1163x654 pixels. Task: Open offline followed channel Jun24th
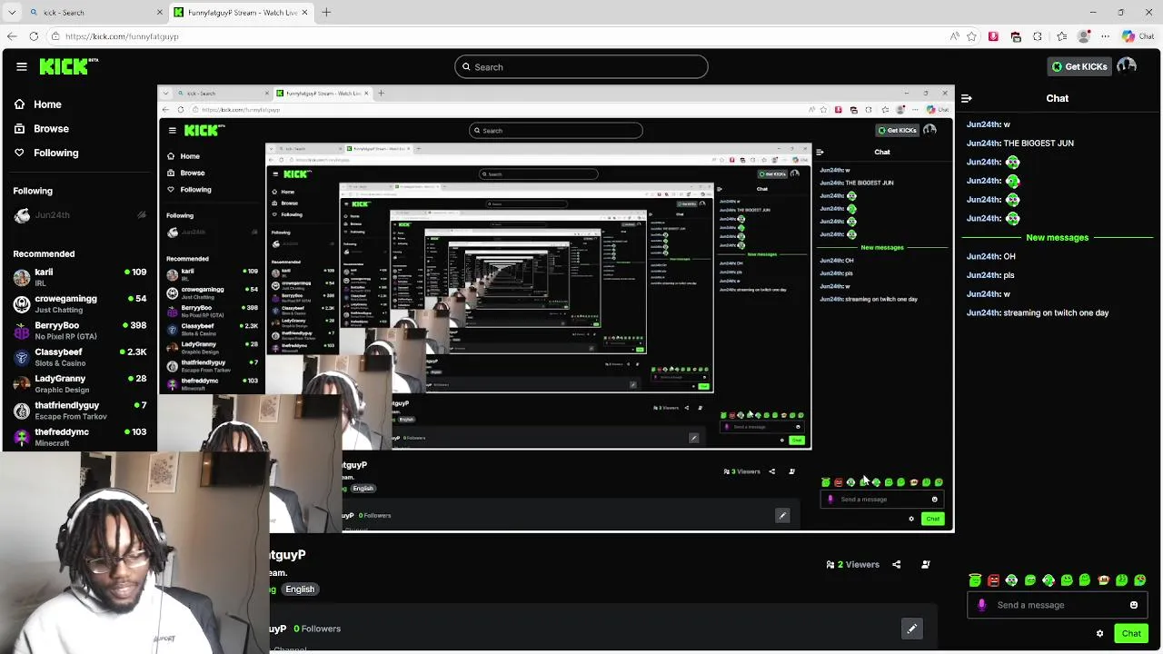click(80, 215)
